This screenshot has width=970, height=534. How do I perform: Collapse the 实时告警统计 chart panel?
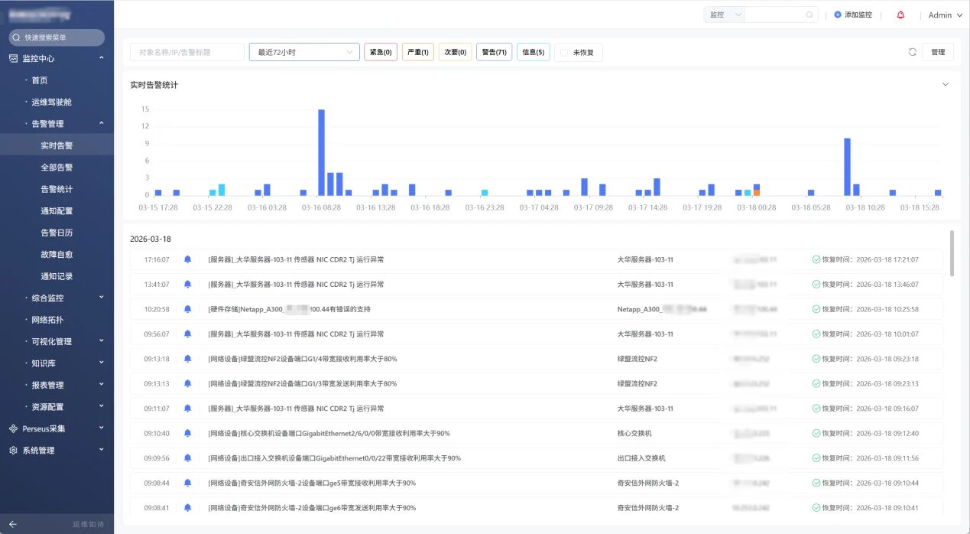click(x=945, y=84)
